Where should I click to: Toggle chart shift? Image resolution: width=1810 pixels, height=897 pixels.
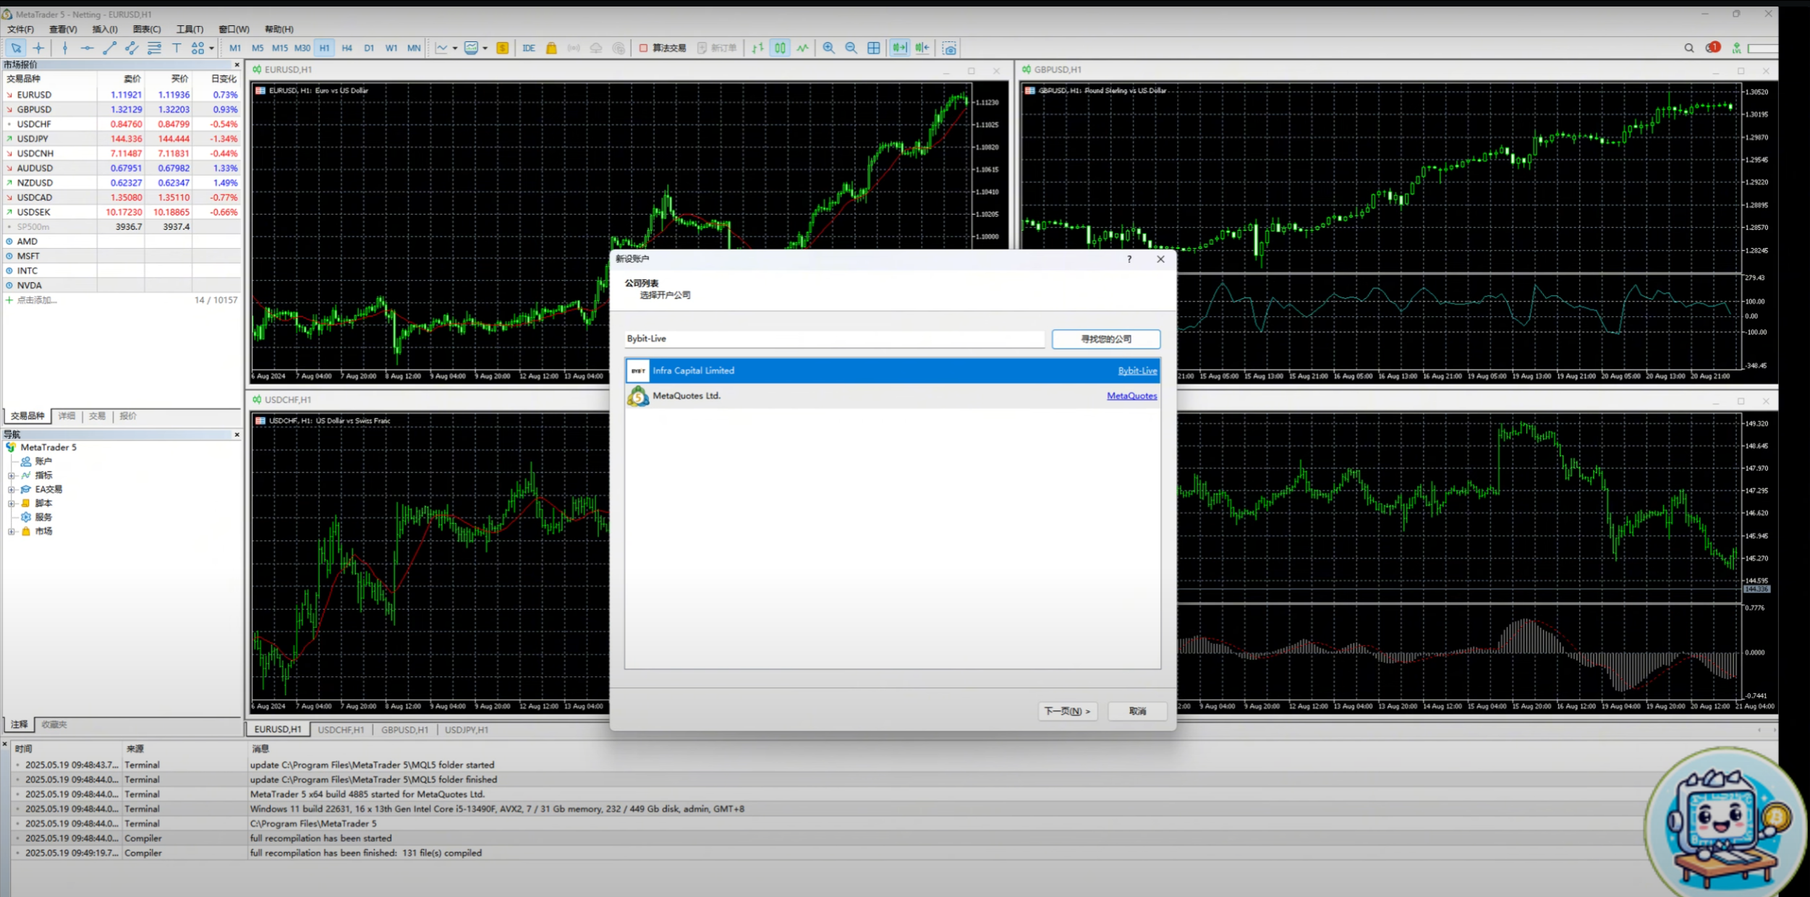pos(922,48)
